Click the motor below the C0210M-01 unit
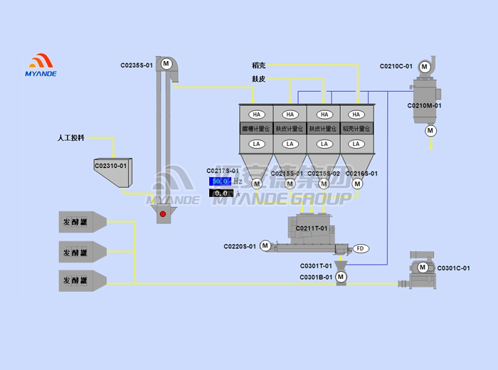 430,130
